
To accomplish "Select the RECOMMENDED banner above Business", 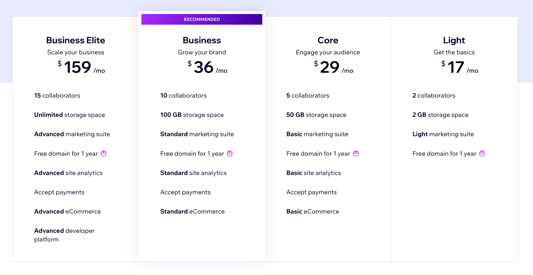I will [x=201, y=19].
